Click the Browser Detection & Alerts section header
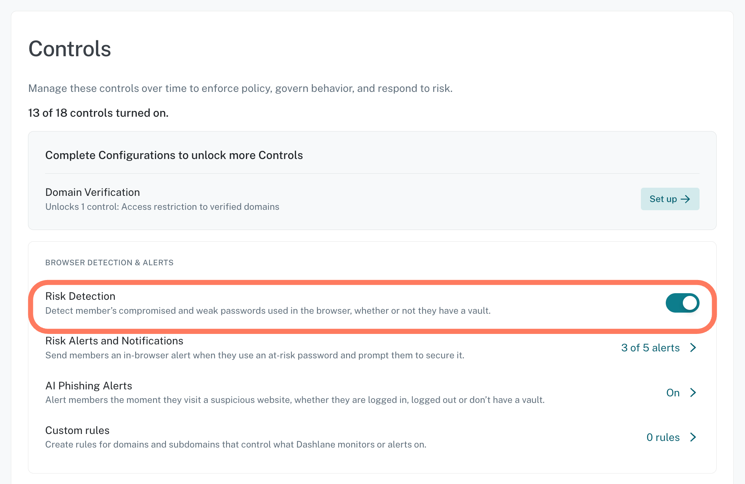Viewport: 745px width, 484px height. (110, 263)
